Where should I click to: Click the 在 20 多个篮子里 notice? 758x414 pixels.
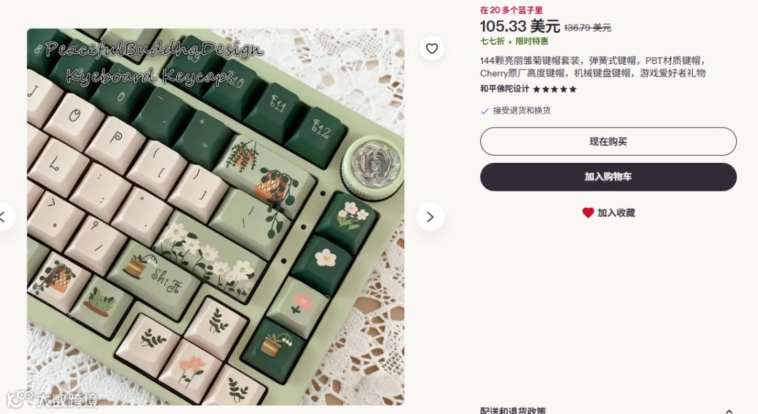pyautogui.click(x=511, y=10)
